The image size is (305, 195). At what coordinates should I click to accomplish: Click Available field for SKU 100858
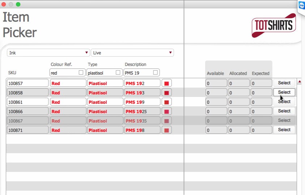(x=216, y=93)
